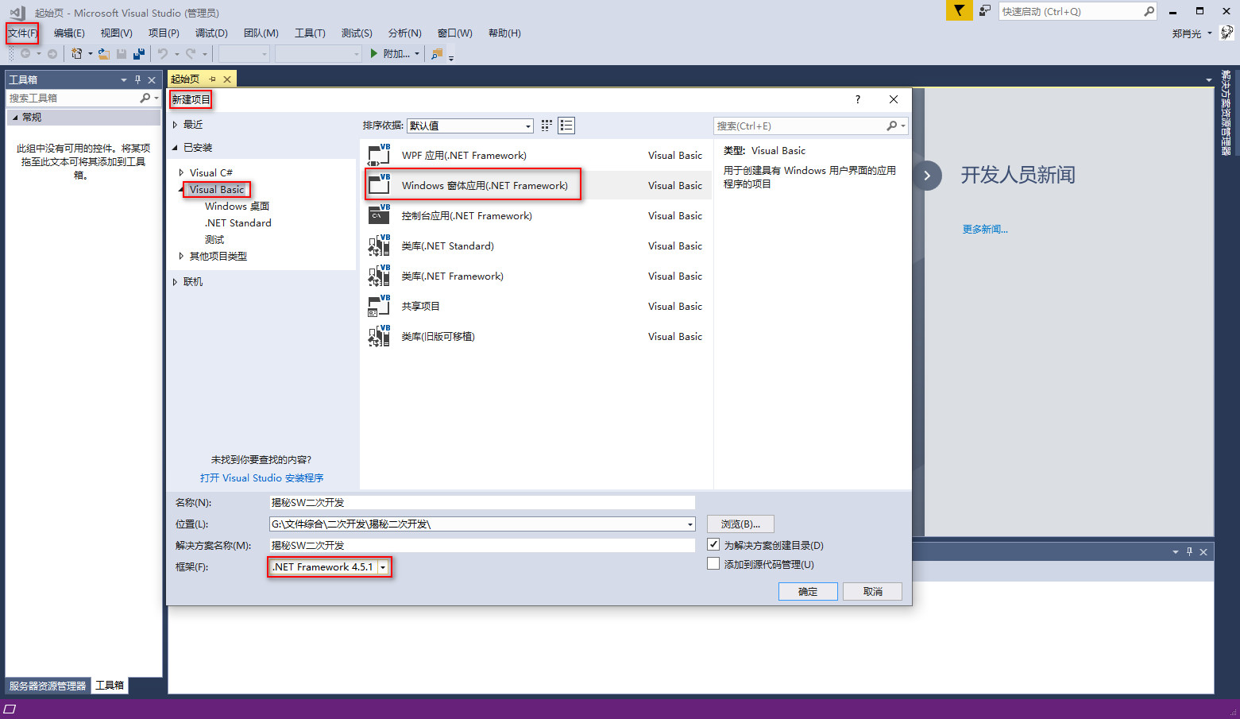Expand the Visual C# tree node
The width and height of the screenshot is (1240, 719).
click(181, 172)
